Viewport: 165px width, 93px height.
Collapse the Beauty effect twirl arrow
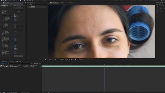(2, 5)
